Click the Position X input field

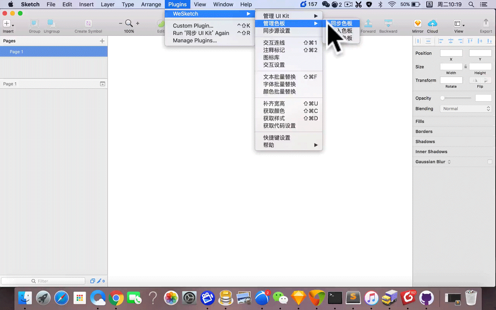(451, 53)
